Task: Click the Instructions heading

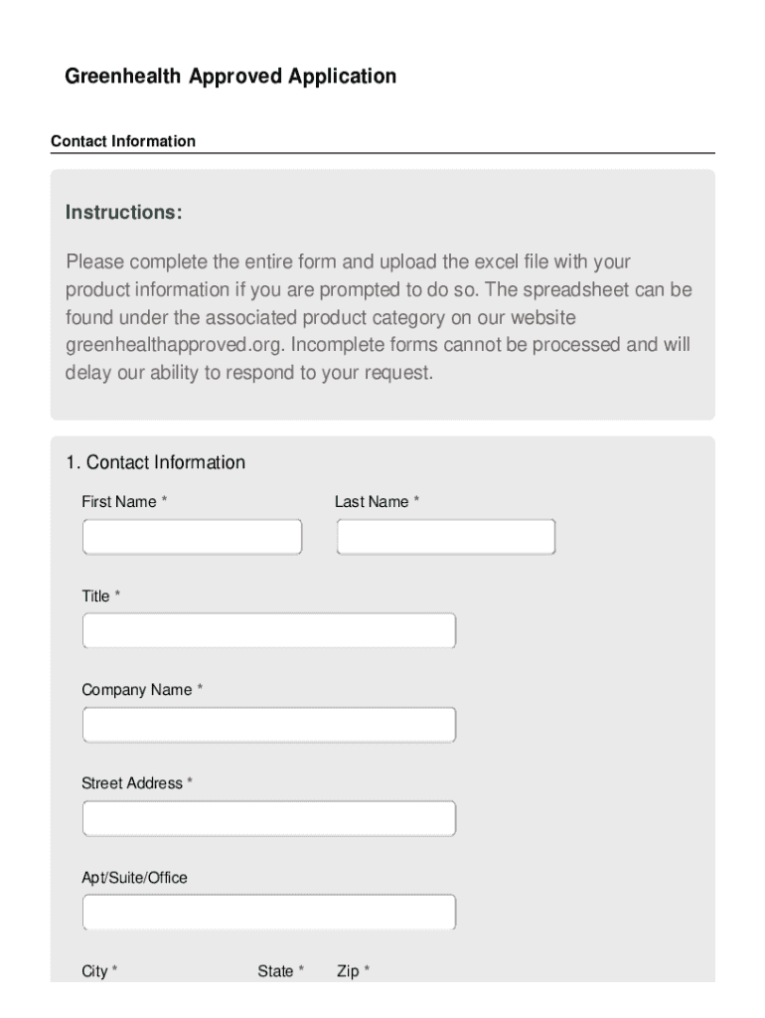Action: click(x=124, y=213)
